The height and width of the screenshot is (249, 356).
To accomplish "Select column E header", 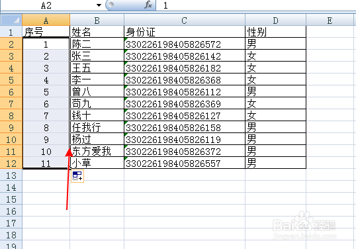I will coord(330,21).
